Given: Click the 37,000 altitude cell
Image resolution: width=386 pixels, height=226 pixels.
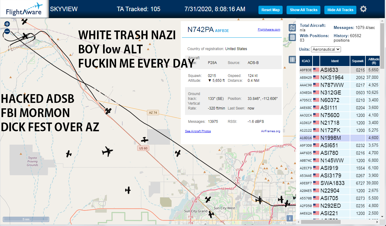Looking at the screenshot, I should point(373,78).
